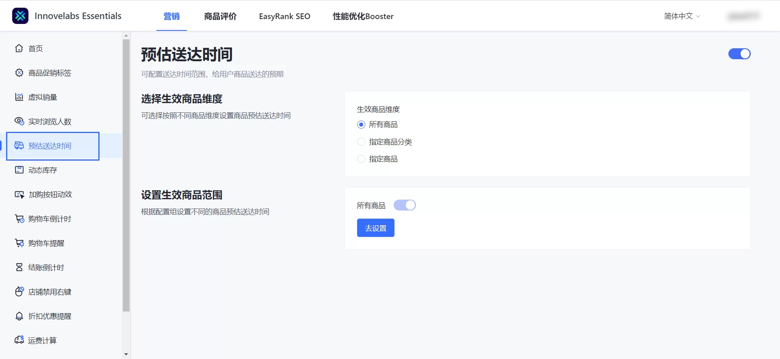The image size is (780, 359).
Task: Click the Innovelabs Essentials title text
Action: point(78,16)
